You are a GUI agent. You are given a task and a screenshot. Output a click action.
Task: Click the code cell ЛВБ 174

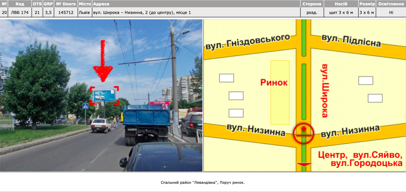20,13
